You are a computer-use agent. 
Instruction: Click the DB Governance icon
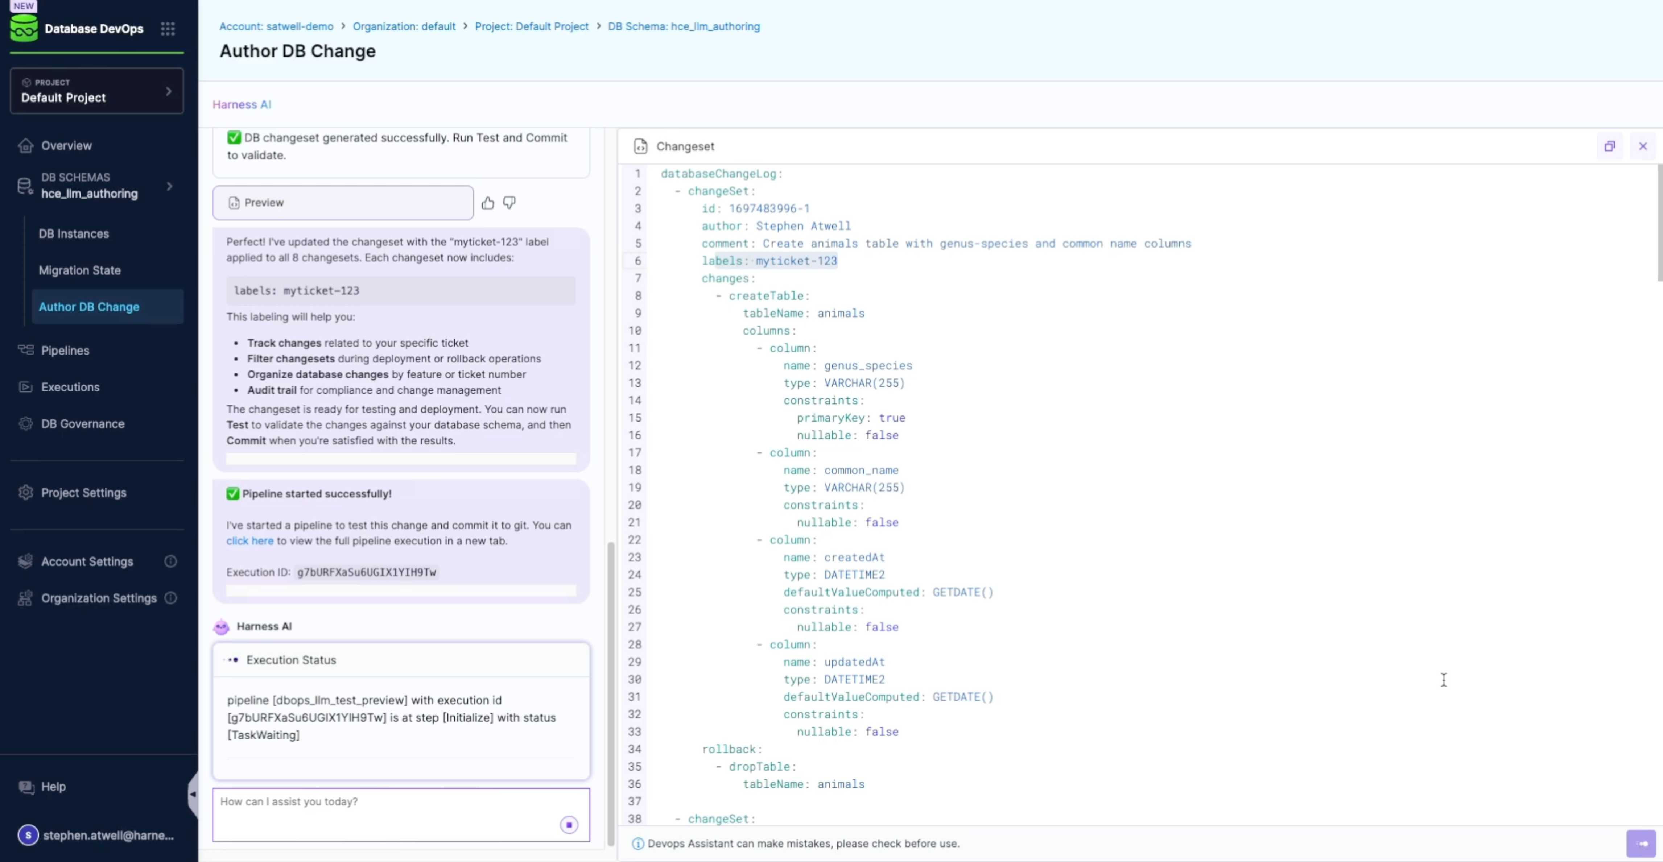[26, 424]
